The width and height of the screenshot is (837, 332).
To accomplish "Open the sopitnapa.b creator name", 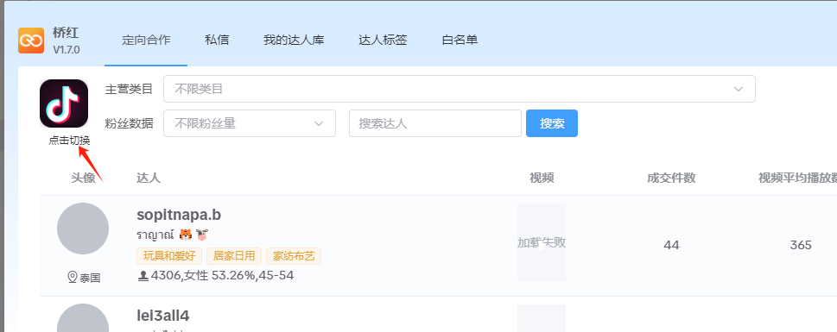I will [179, 214].
